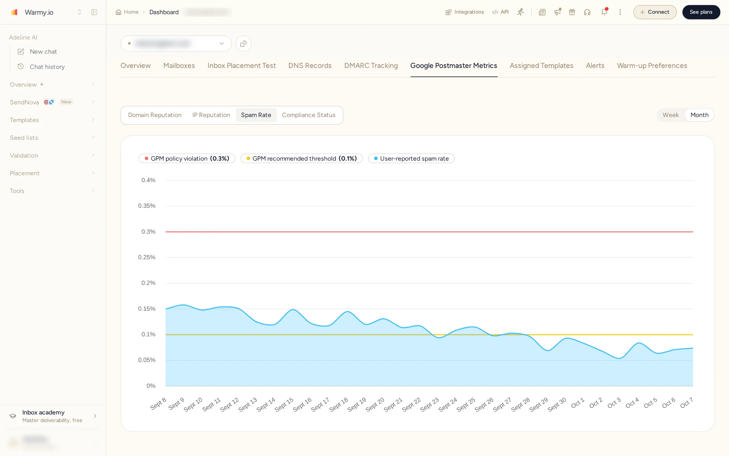Viewport: 729px width, 456px height.
Task: Open the workspace switcher next to Warmy.io
Action: pos(79,12)
